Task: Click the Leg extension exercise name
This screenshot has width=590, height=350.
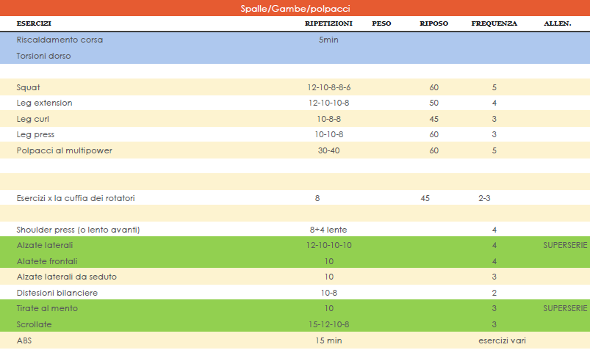Action: coord(44,103)
